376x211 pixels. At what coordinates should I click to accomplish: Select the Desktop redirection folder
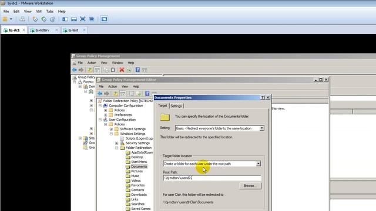click(x=137, y=157)
